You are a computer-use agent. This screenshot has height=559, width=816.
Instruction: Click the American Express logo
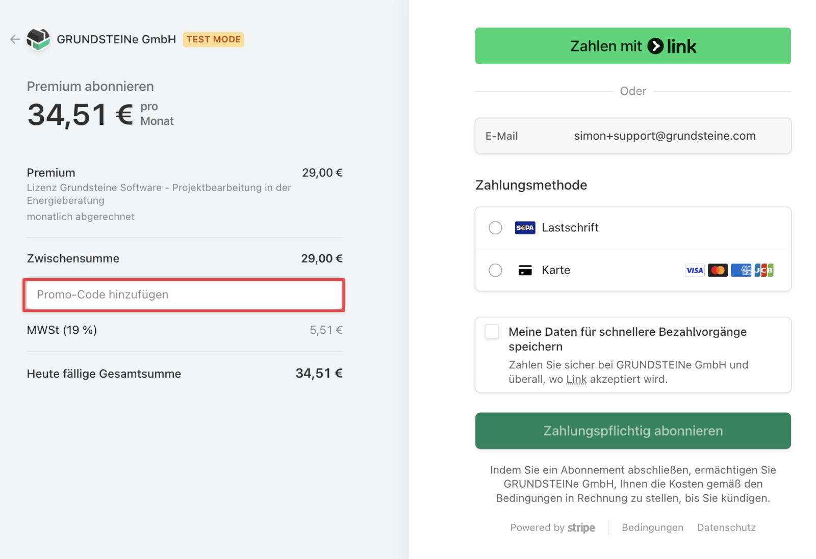coord(741,270)
